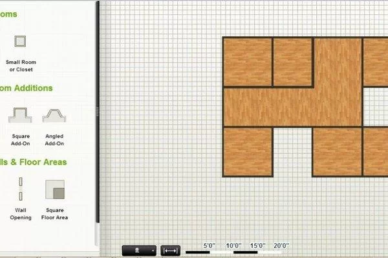Click the "Angled Add-On" label
The image size is (388, 258).
point(54,140)
